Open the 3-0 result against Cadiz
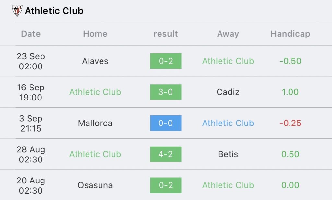The width and height of the screenshot is (332, 200). click(166, 92)
